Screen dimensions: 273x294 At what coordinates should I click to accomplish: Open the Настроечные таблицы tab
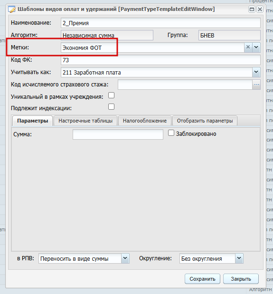click(x=85, y=121)
